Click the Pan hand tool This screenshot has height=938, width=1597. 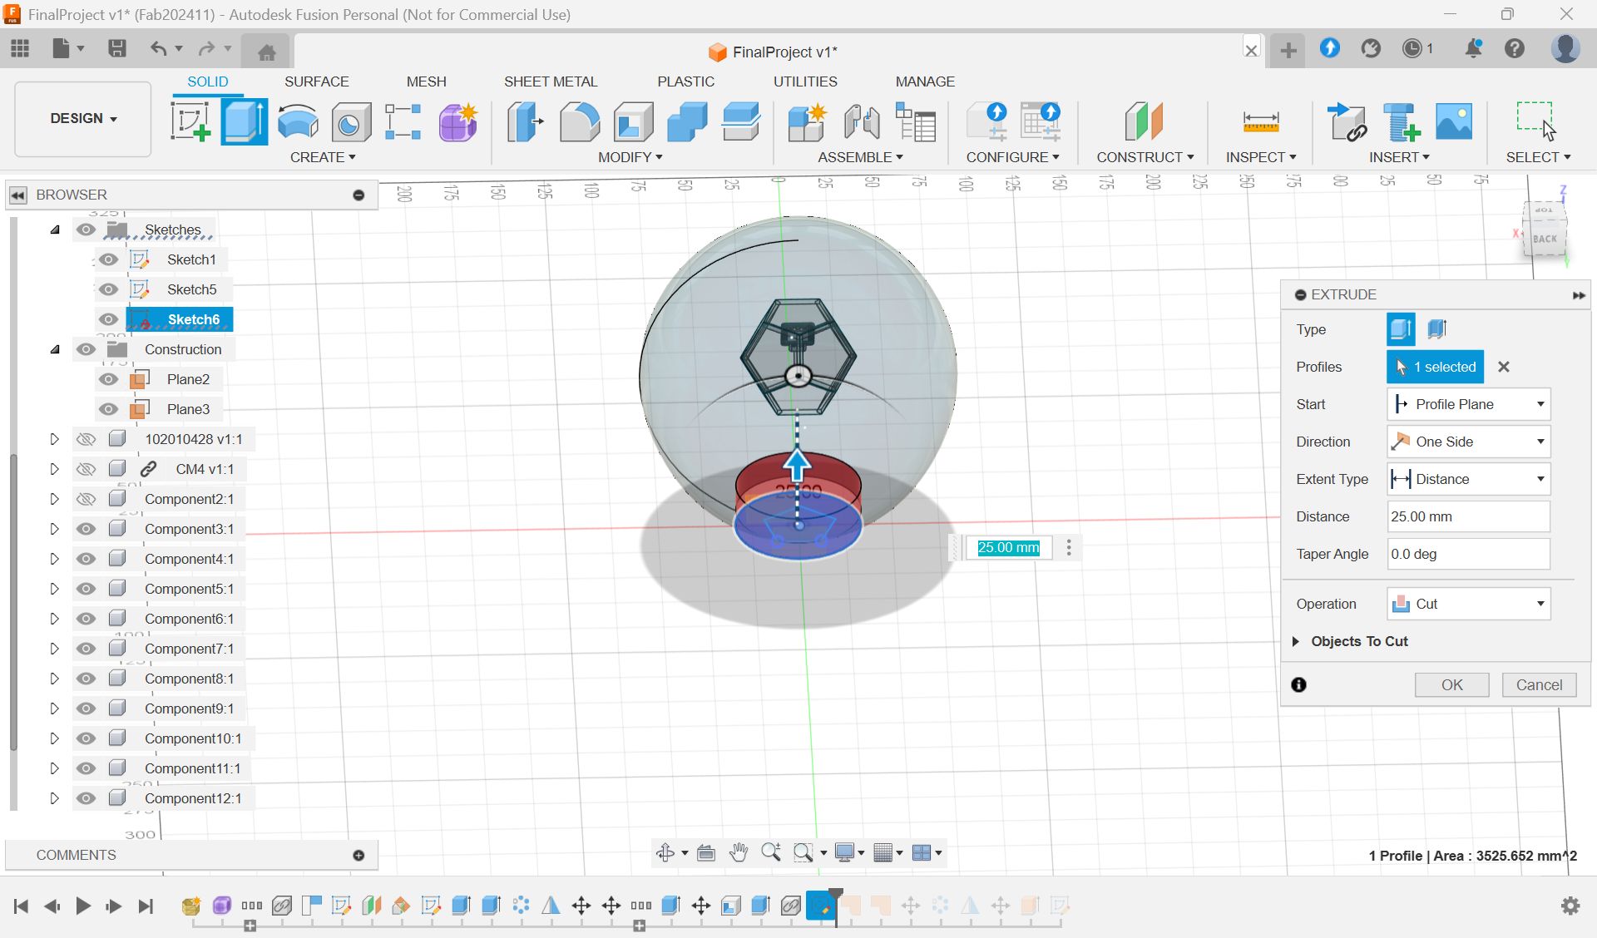click(x=738, y=852)
